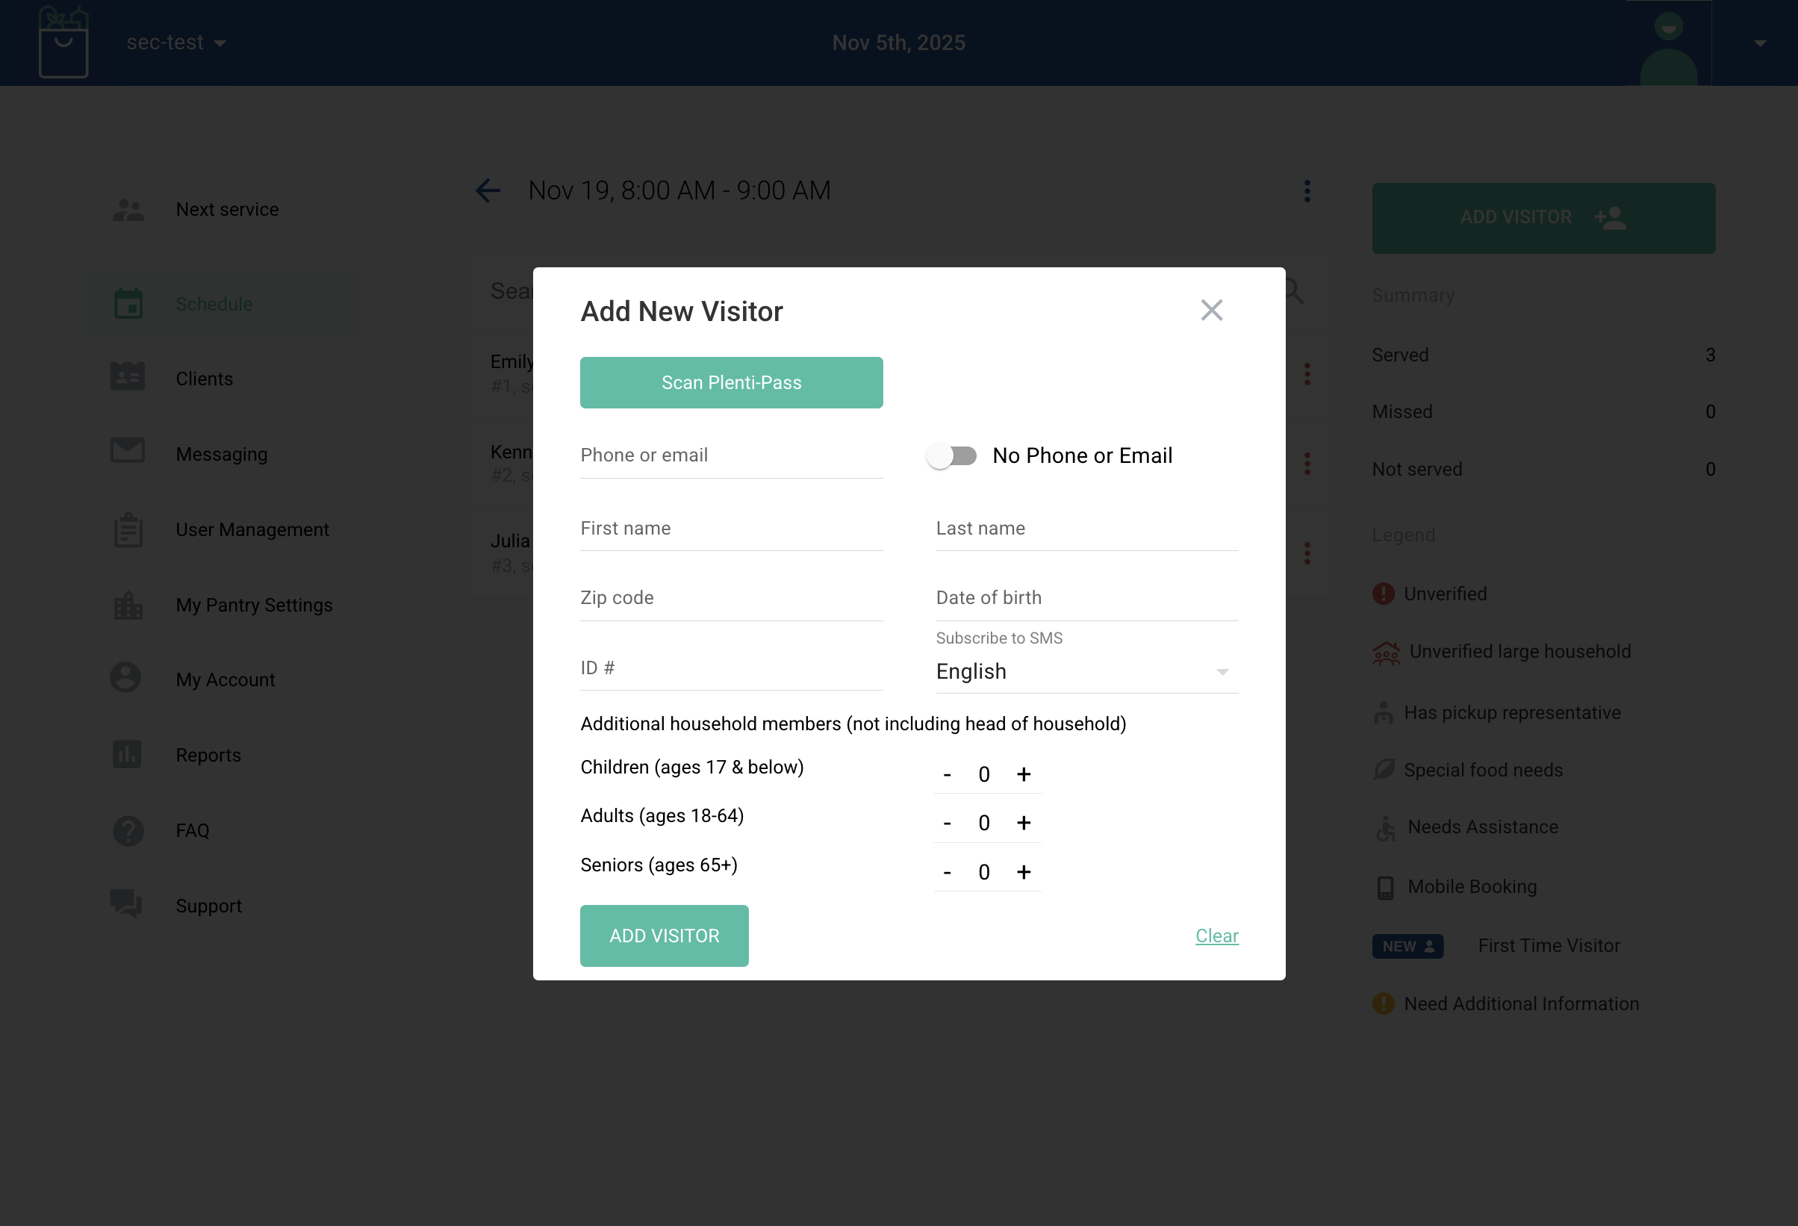Open sec-test pantry dropdown

pos(176,43)
